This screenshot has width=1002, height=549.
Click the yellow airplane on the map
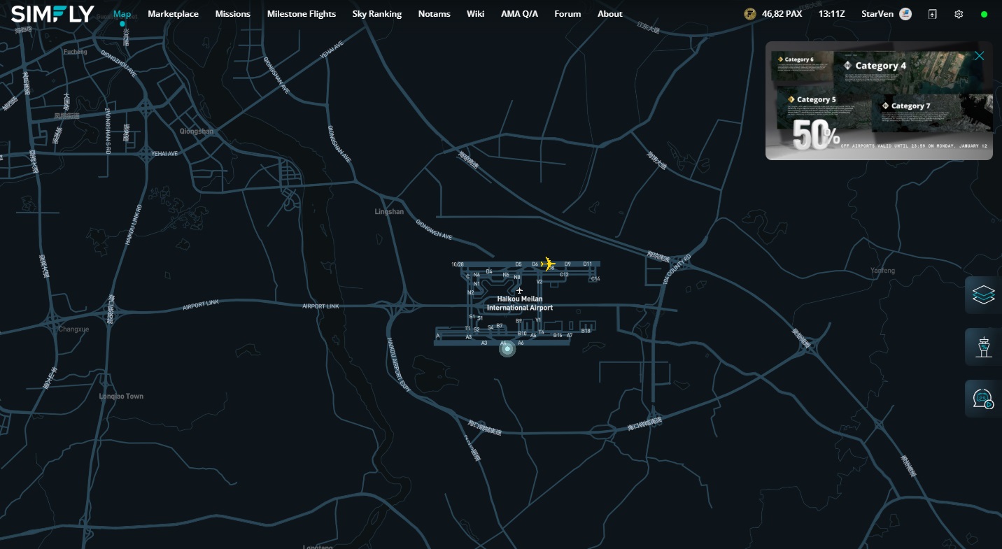coord(548,264)
